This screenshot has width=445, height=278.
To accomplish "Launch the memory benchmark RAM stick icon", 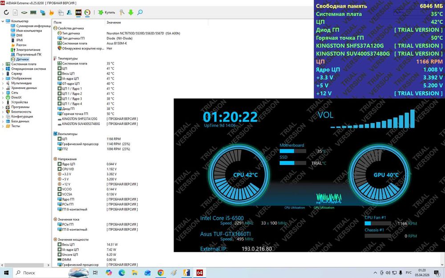I will (33, 12).
